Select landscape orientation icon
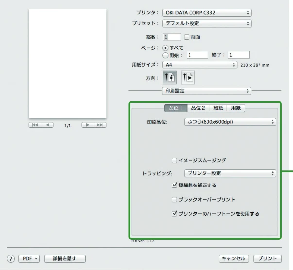 tap(188, 78)
